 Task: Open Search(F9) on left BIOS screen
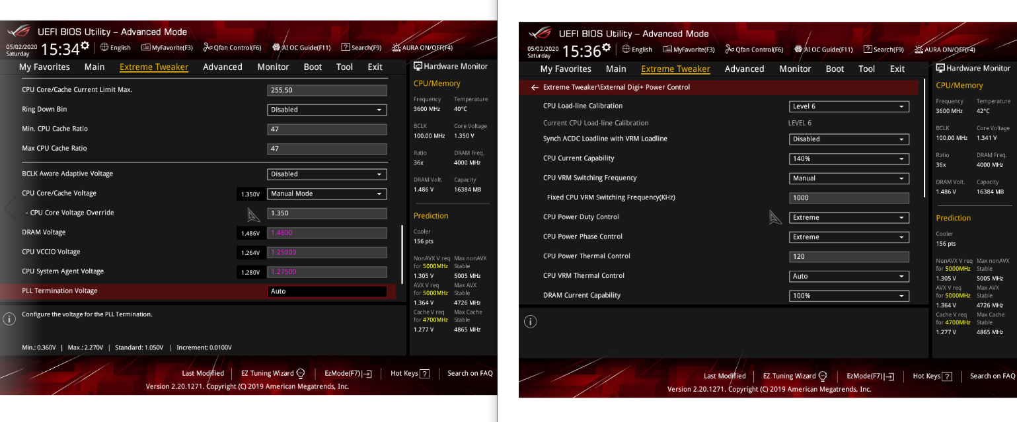click(361, 48)
